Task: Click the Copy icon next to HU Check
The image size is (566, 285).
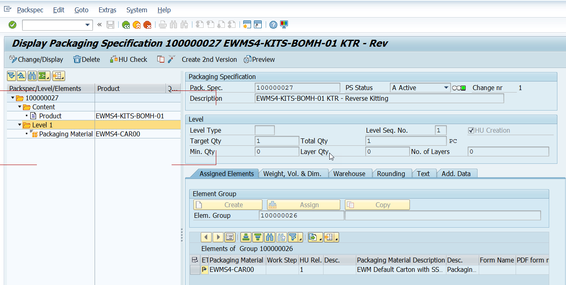Action: click(161, 59)
